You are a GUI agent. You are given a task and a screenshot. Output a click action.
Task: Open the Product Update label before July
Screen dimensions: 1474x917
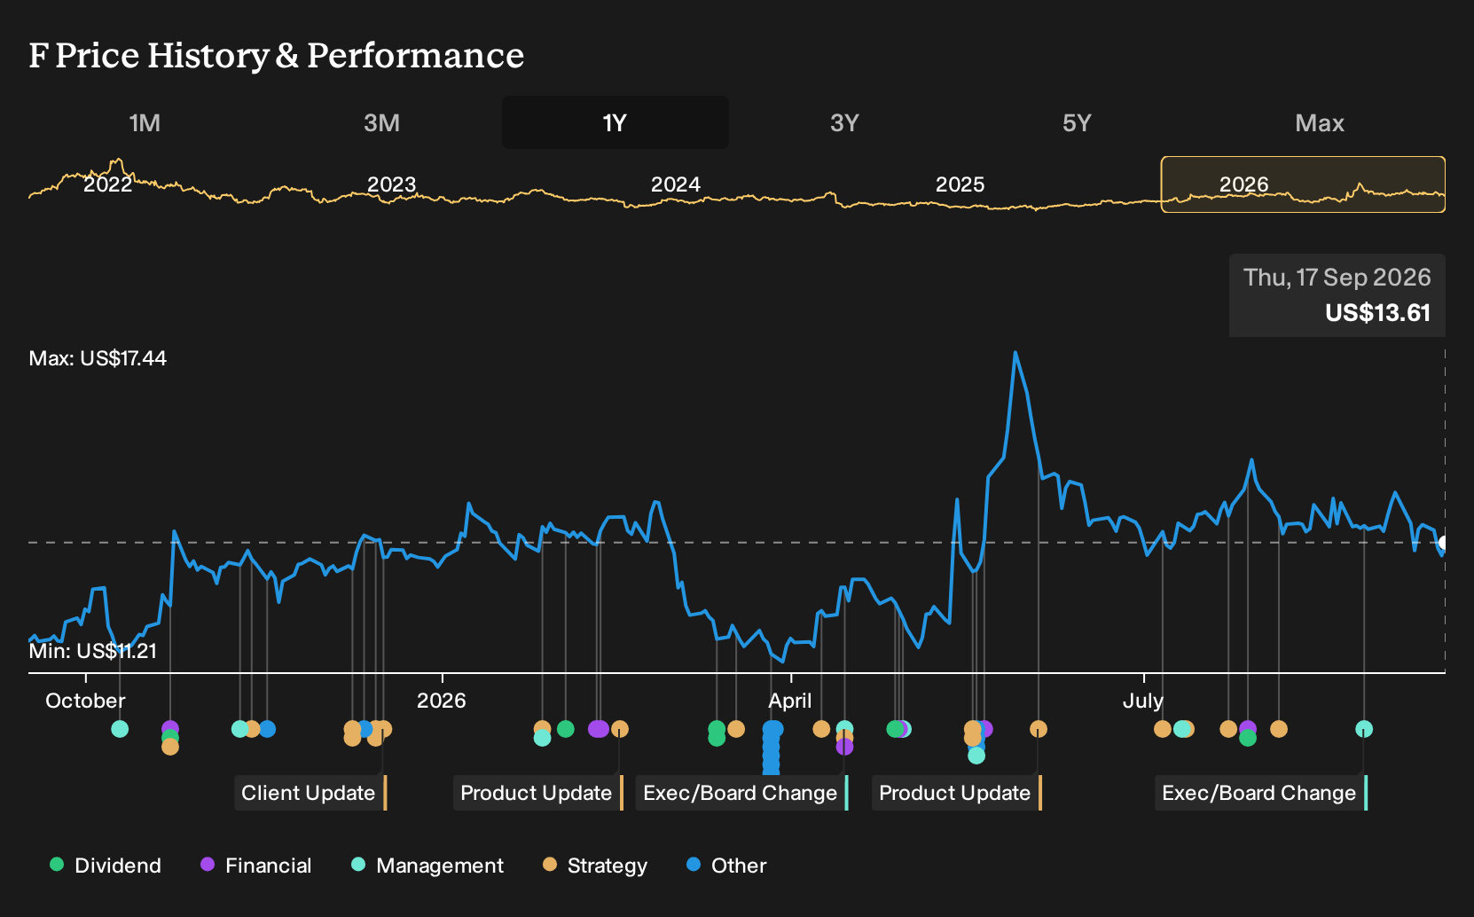point(957,793)
